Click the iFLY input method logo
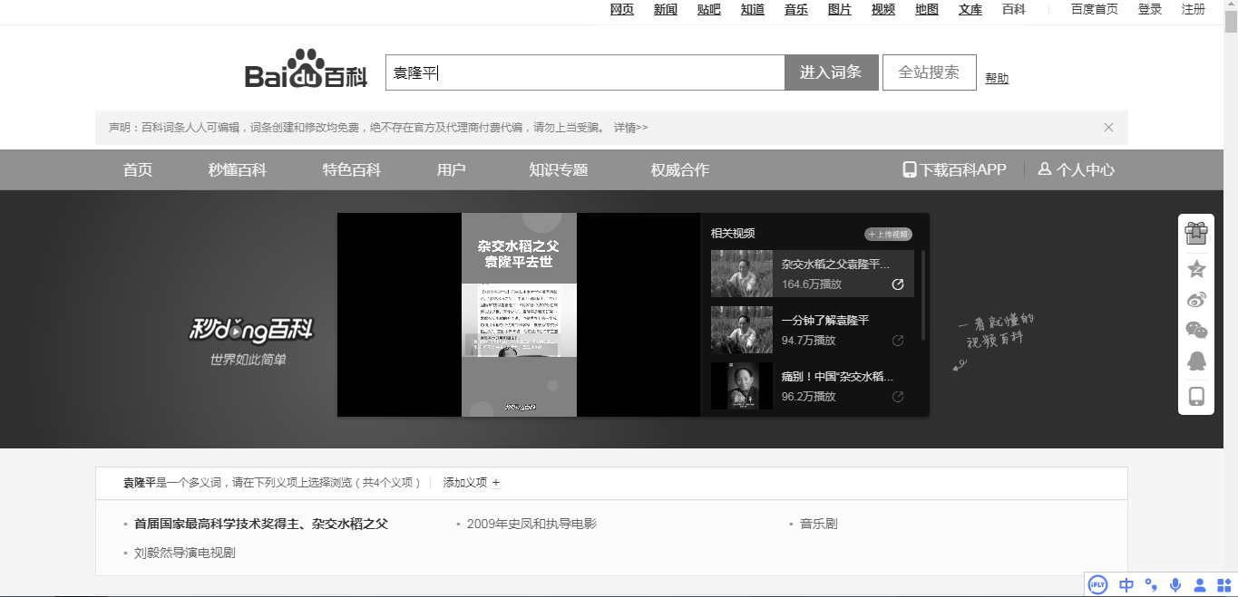The image size is (1238, 597). [1098, 585]
